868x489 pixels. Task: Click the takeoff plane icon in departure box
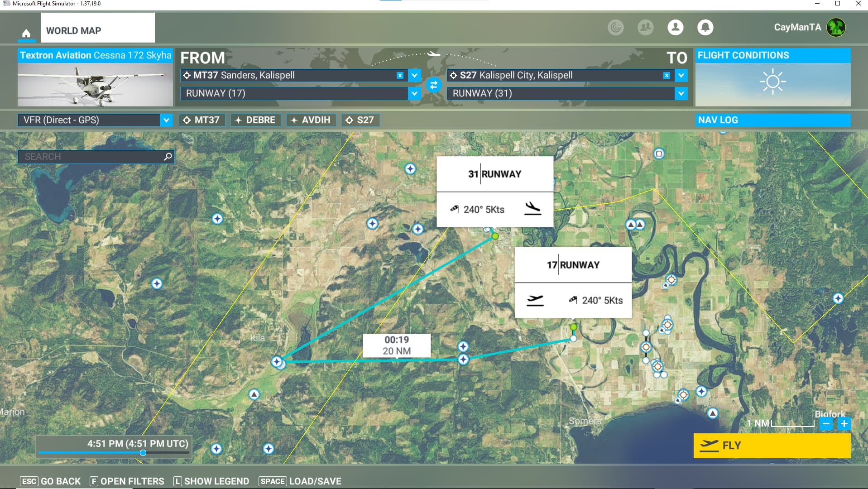535,300
